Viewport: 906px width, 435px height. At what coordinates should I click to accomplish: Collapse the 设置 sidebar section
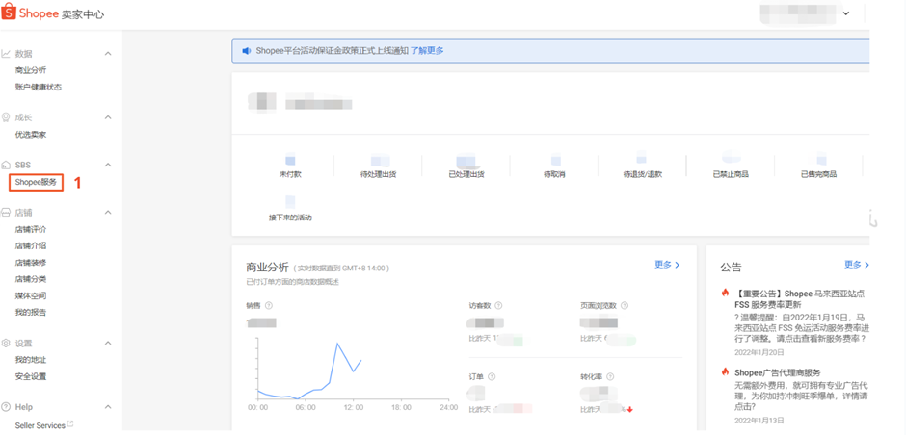coord(108,344)
